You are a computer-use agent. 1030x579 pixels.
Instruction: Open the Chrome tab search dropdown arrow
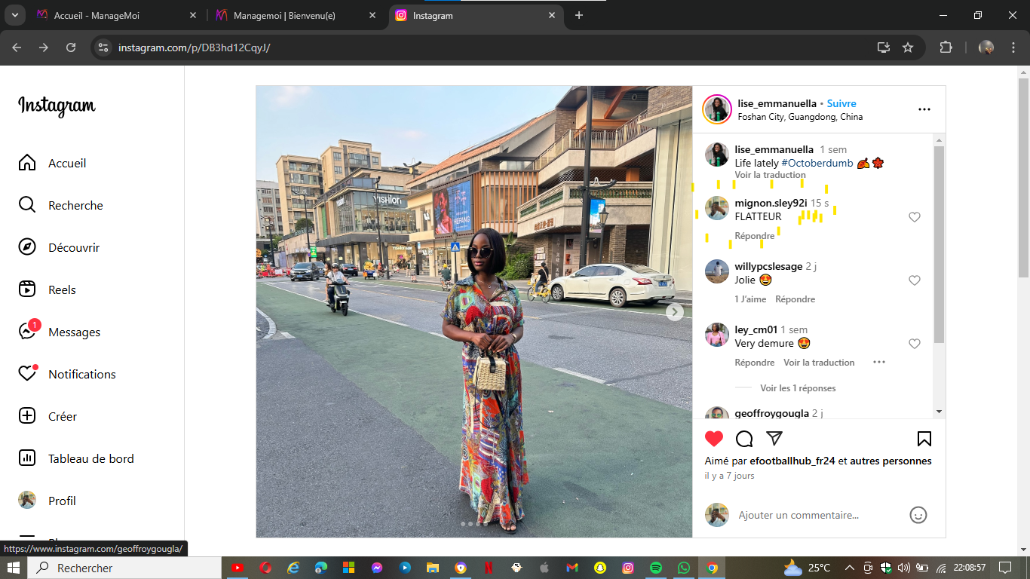pos(14,15)
